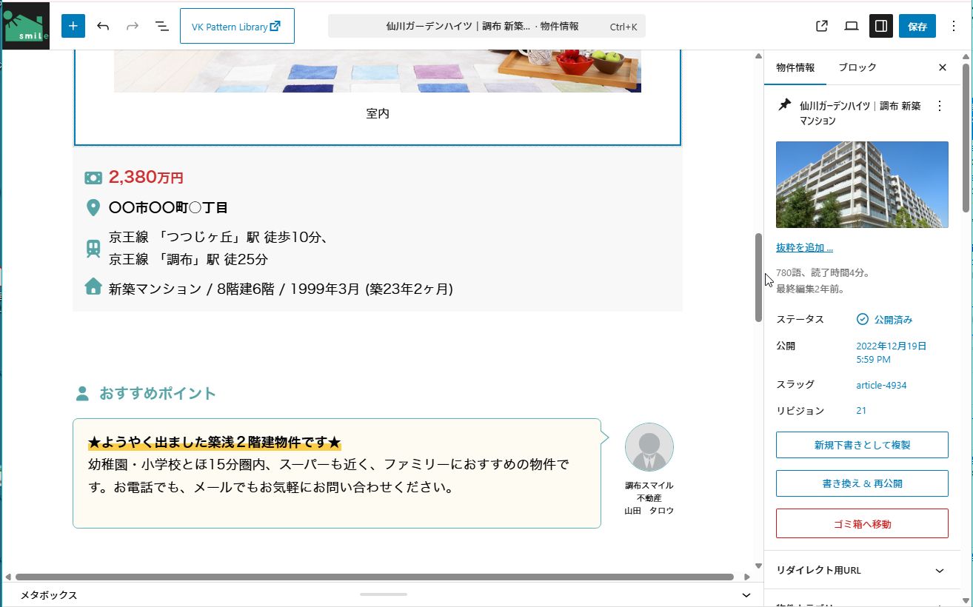973x607 pixels.
Task: Move the post to trash via ゴミ箱へ移動
Action: [861, 523]
